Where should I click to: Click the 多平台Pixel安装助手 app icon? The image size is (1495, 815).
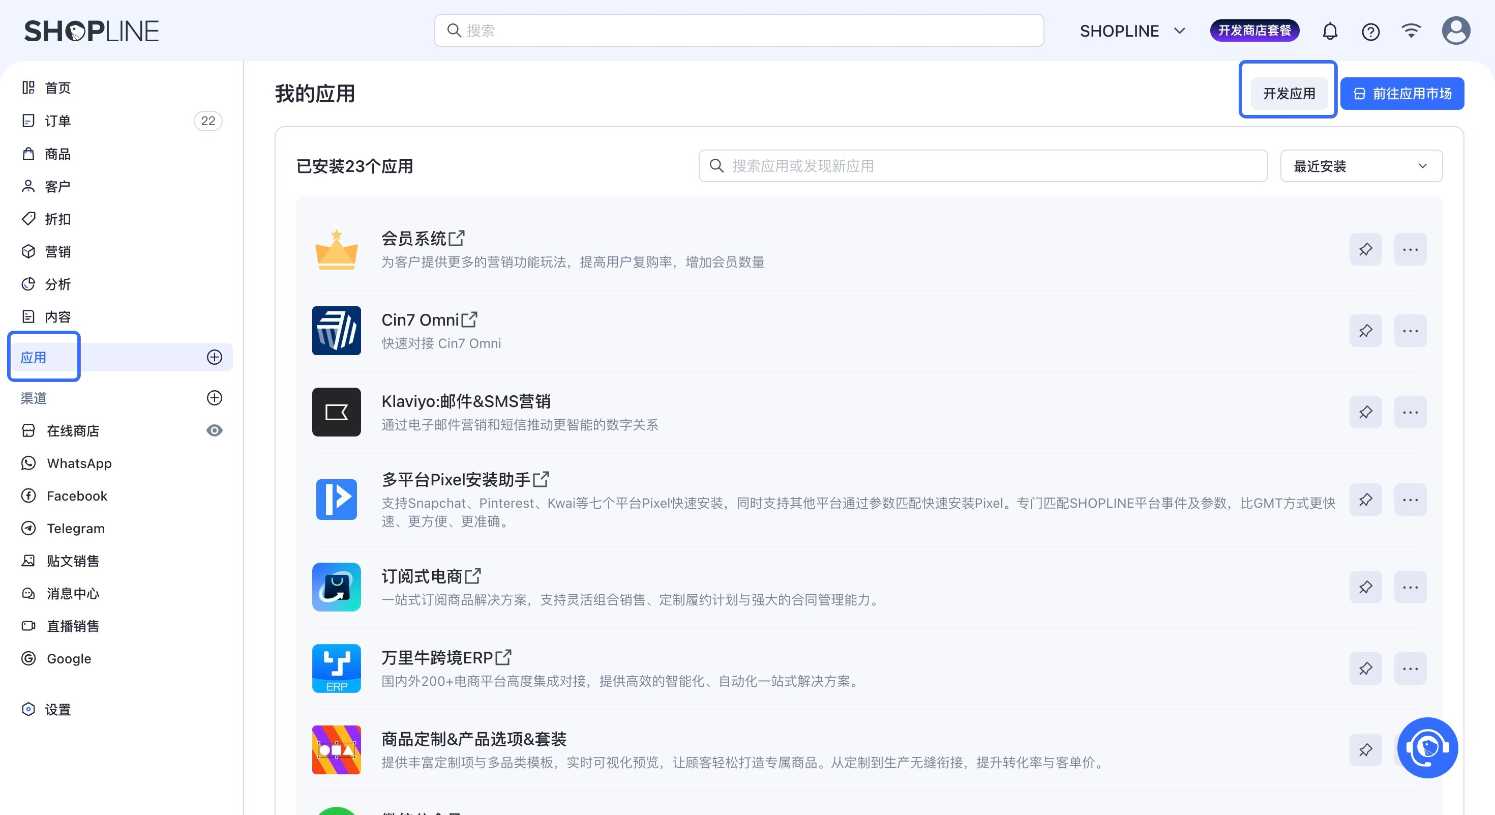[x=337, y=500]
